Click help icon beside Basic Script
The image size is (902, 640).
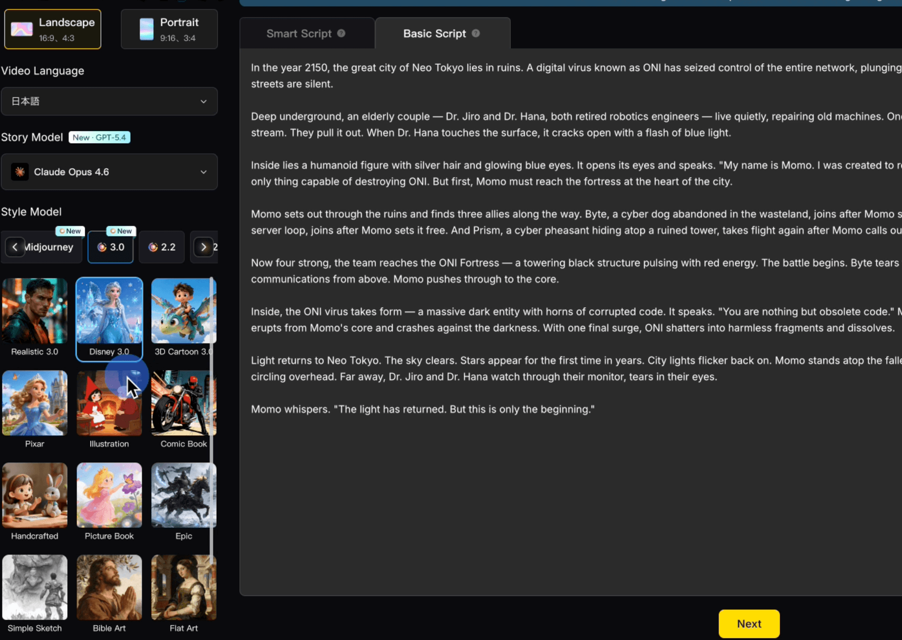click(x=476, y=33)
